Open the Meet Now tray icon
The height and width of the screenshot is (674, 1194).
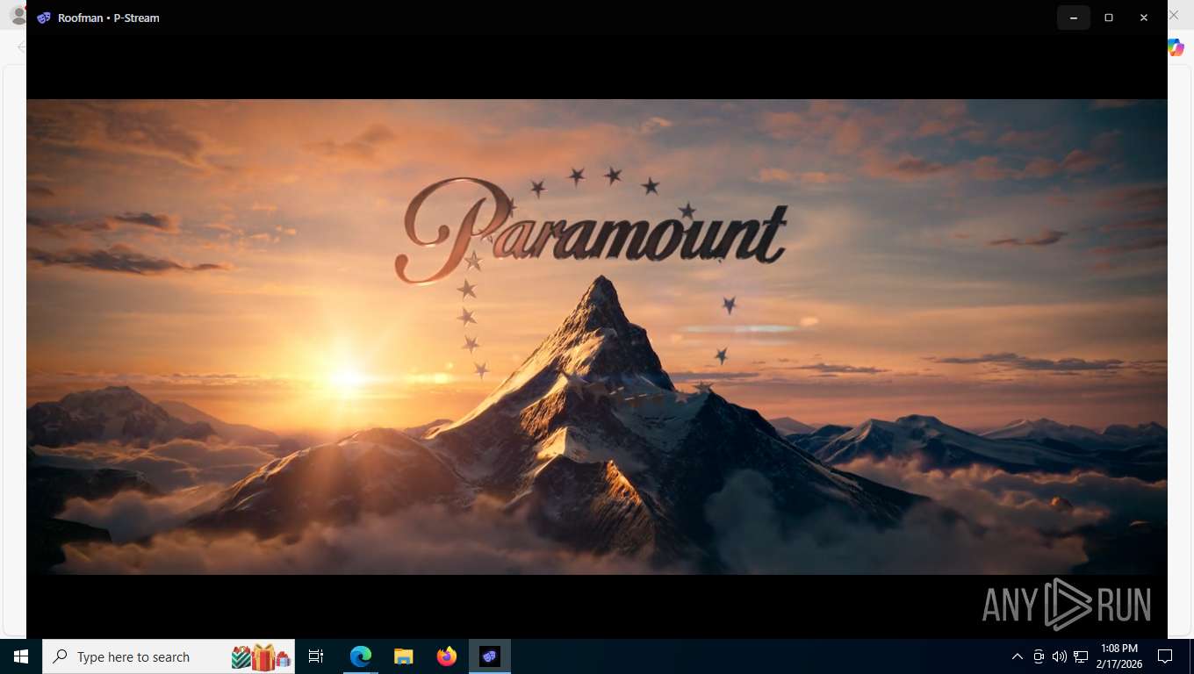click(1039, 656)
